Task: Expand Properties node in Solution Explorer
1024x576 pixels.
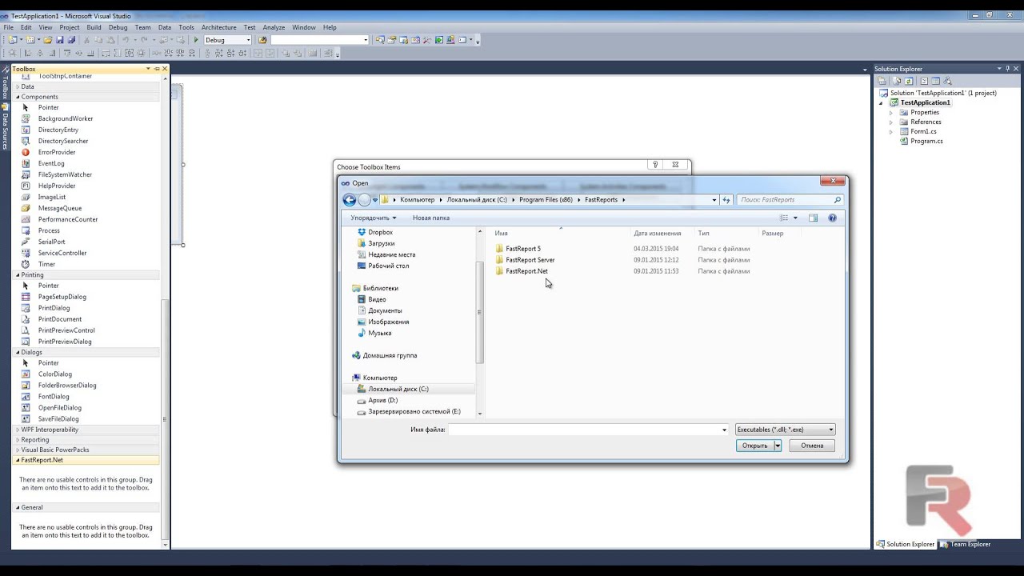Action: [891, 113]
